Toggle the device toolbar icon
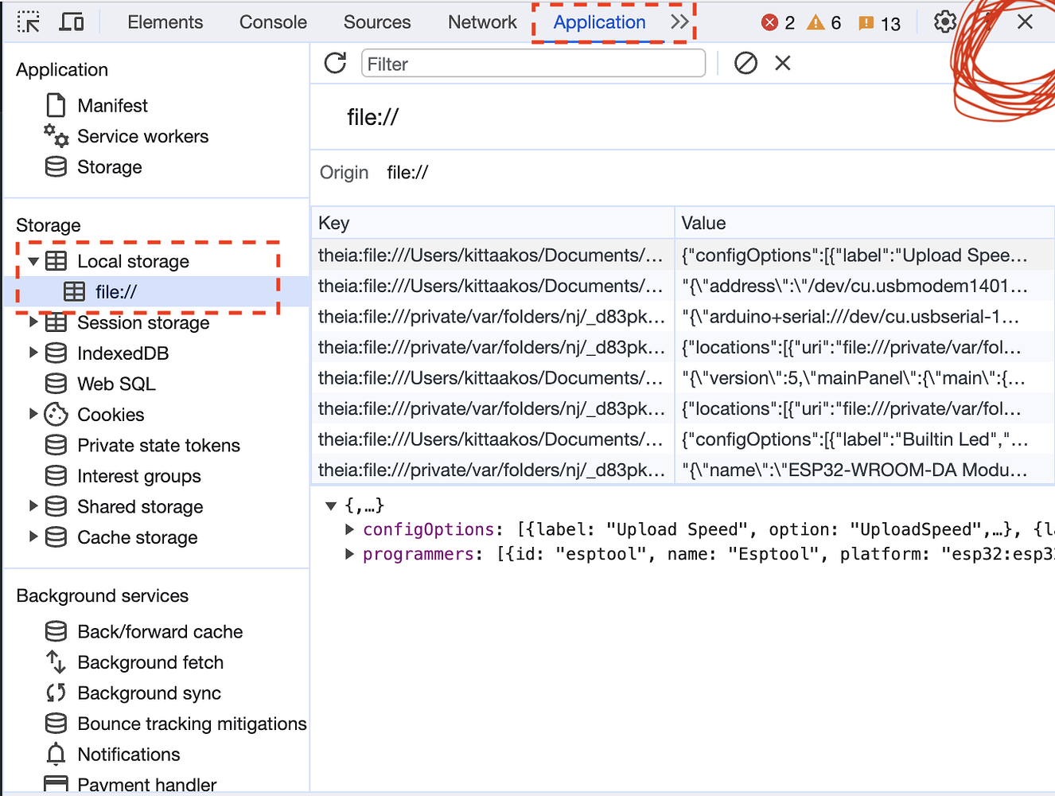The width and height of the screenshot is (1055, 796). pos(71,21)
